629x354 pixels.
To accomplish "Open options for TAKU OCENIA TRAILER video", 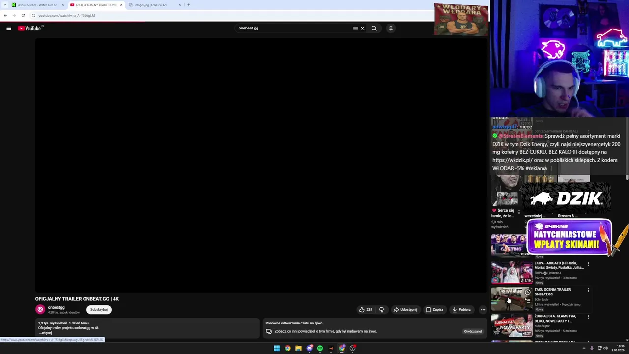I will point(588,290).
